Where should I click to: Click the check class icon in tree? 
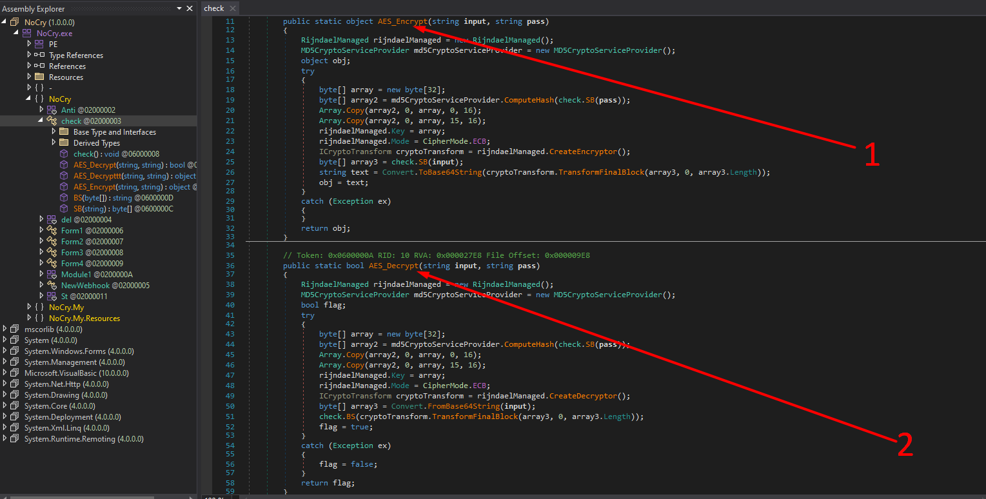coord(52,121)
